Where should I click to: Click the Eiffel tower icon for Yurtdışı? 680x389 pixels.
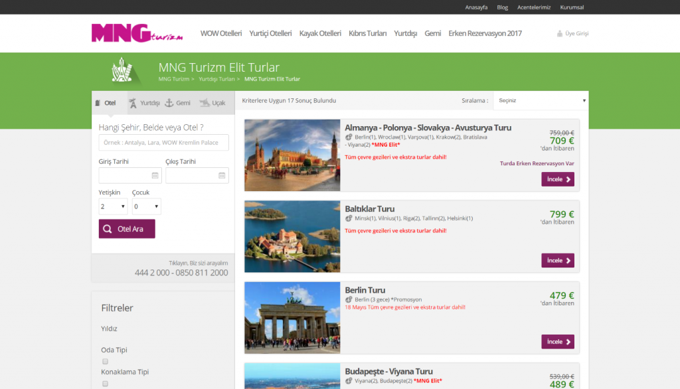point(133,103)
